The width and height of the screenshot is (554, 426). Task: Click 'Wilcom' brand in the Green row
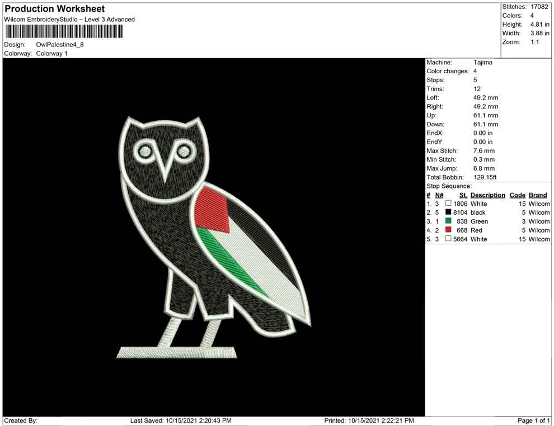click(x=539, y=221)
